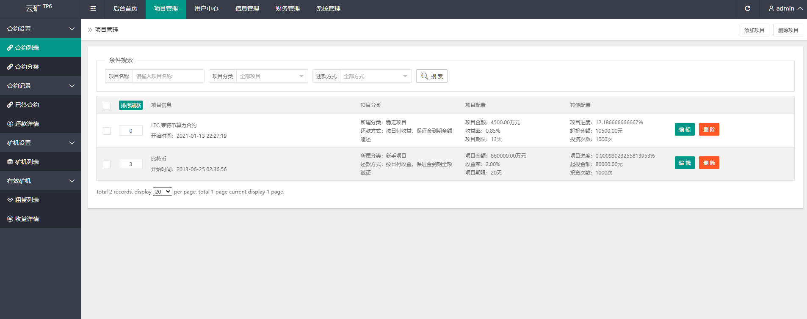The width and height of the screenshot is (807, 319).
Task: Check the 比特币 row checkbox
Action: click(x=107, y=164)
